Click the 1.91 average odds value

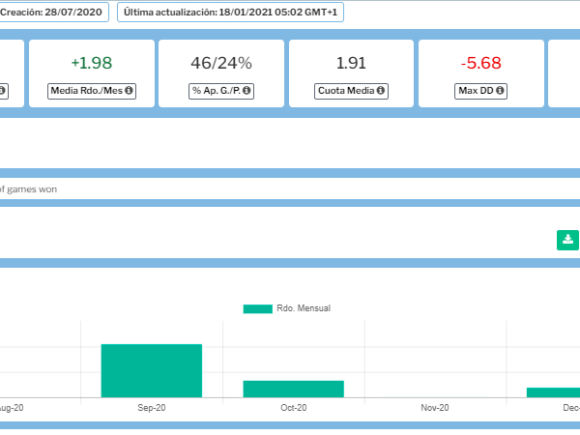coord(351,63)
